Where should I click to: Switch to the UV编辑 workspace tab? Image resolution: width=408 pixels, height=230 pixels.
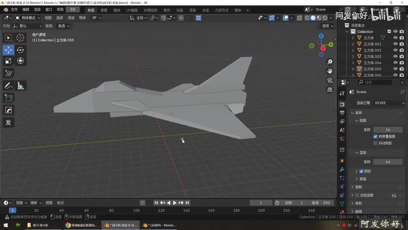pos(132,10)
